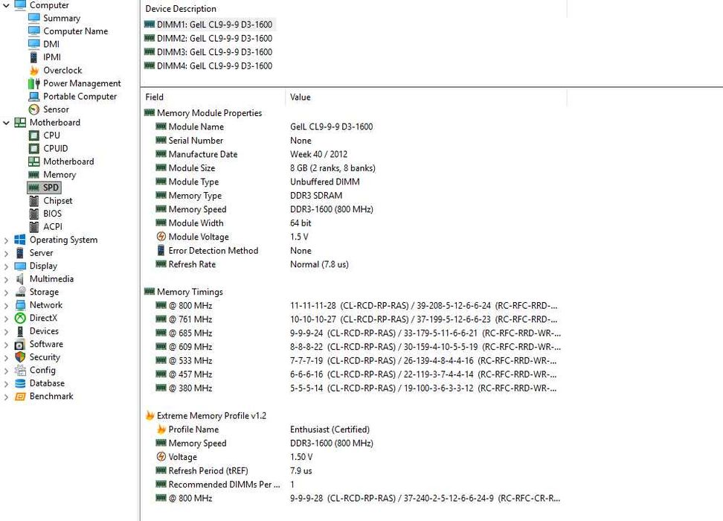The height and width of the screenshot is (521, 723).
Task: Select DIMM2: GeIL CL9-9-9 D3-1600
Action: [x=208, y=38]
